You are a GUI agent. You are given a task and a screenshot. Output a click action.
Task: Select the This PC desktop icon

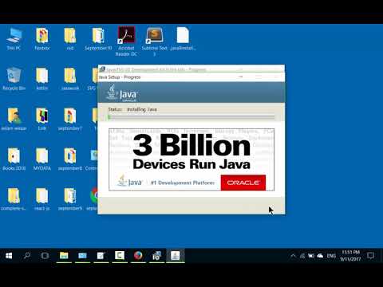[x=14, y=39]
